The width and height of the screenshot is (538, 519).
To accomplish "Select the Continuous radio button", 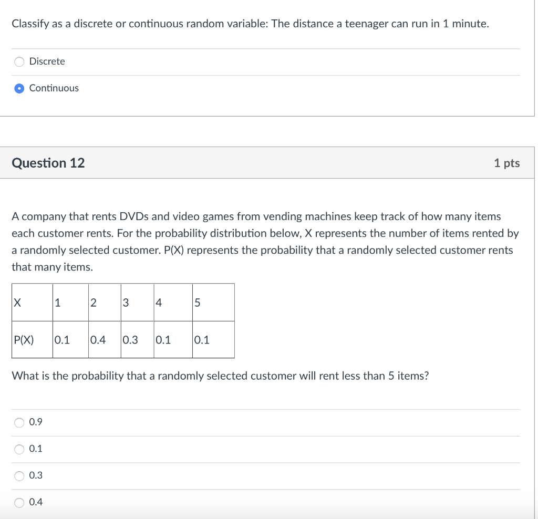I will (x=19, y=88).
